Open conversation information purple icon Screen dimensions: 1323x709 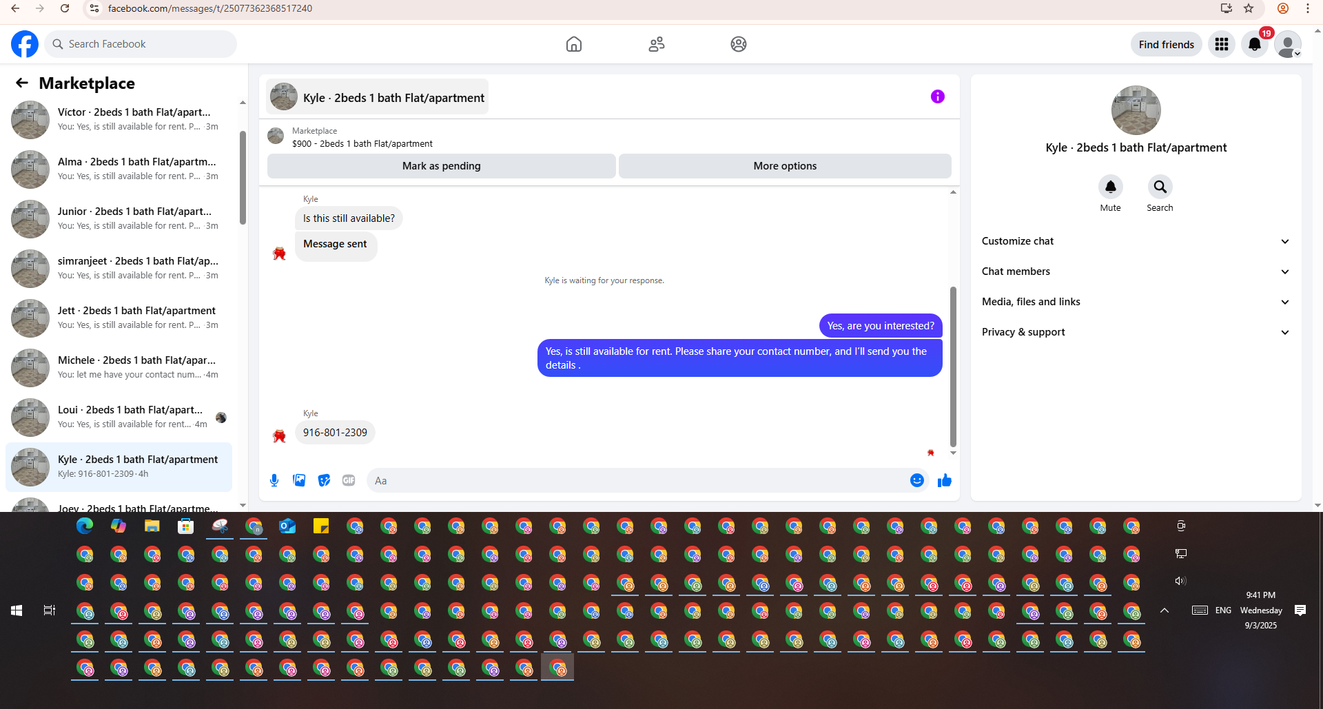click(938, 96)
